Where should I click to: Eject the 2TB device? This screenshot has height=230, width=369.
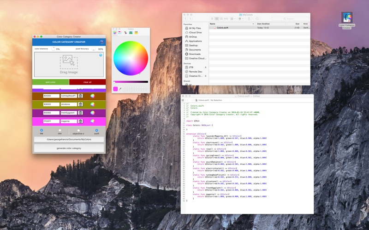point(206,68)
